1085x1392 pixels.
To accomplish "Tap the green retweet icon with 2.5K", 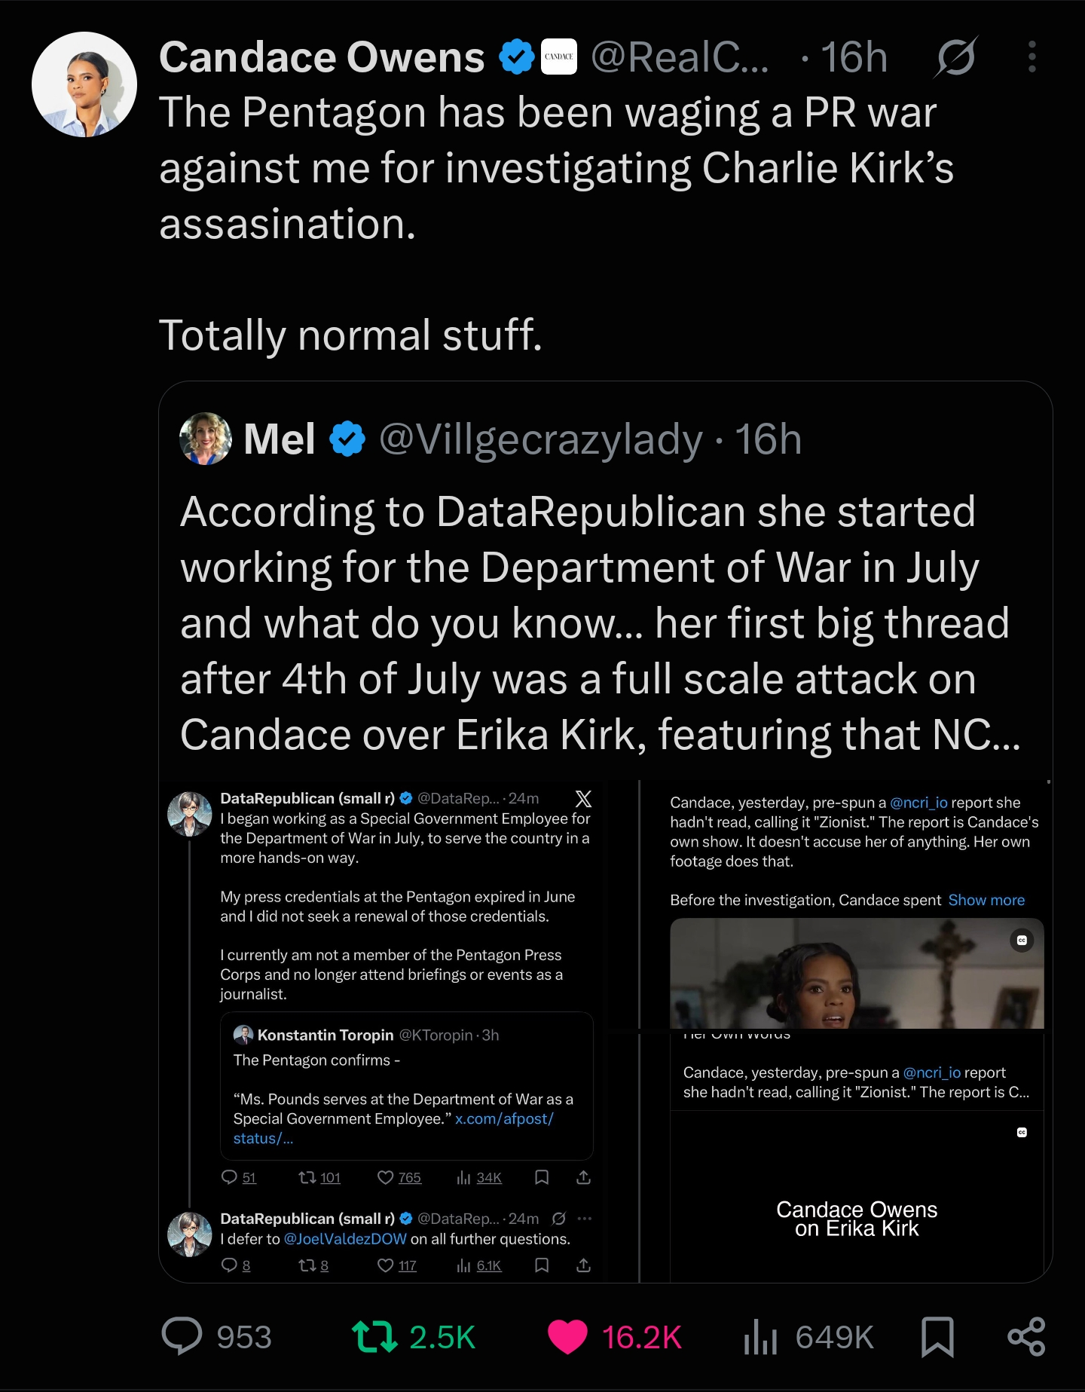I will coord(374,1336).
